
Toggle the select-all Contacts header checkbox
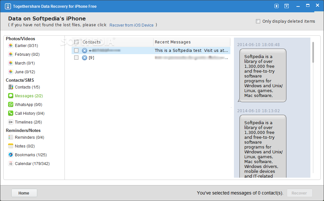(76, 42)
